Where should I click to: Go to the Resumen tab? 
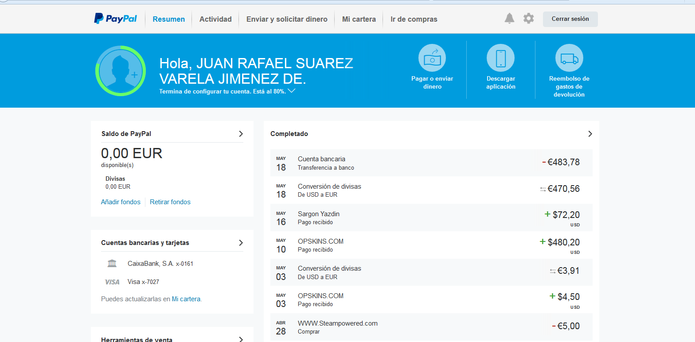tap(169, 19)
